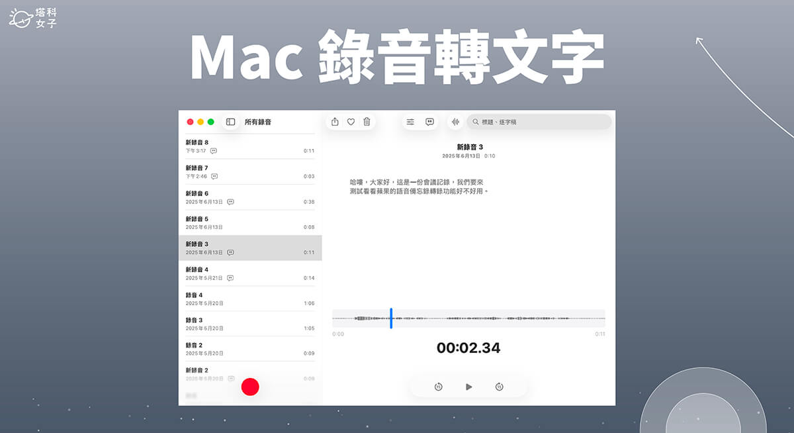
Task: Play the current recording
Action: tap(468, 387)
